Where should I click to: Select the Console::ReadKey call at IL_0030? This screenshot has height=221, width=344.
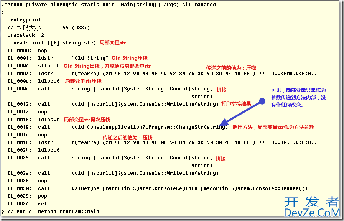(190, 188)
